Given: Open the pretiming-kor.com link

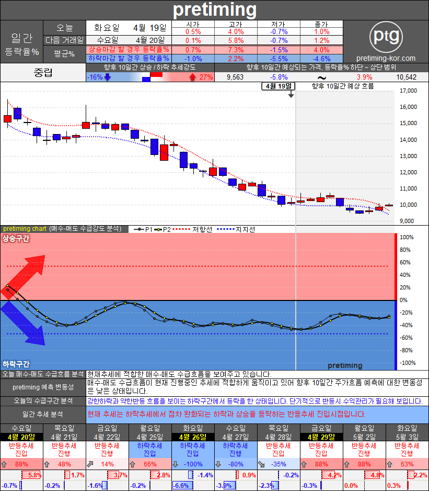Looking at the screenshot, I should pos(386,58).
